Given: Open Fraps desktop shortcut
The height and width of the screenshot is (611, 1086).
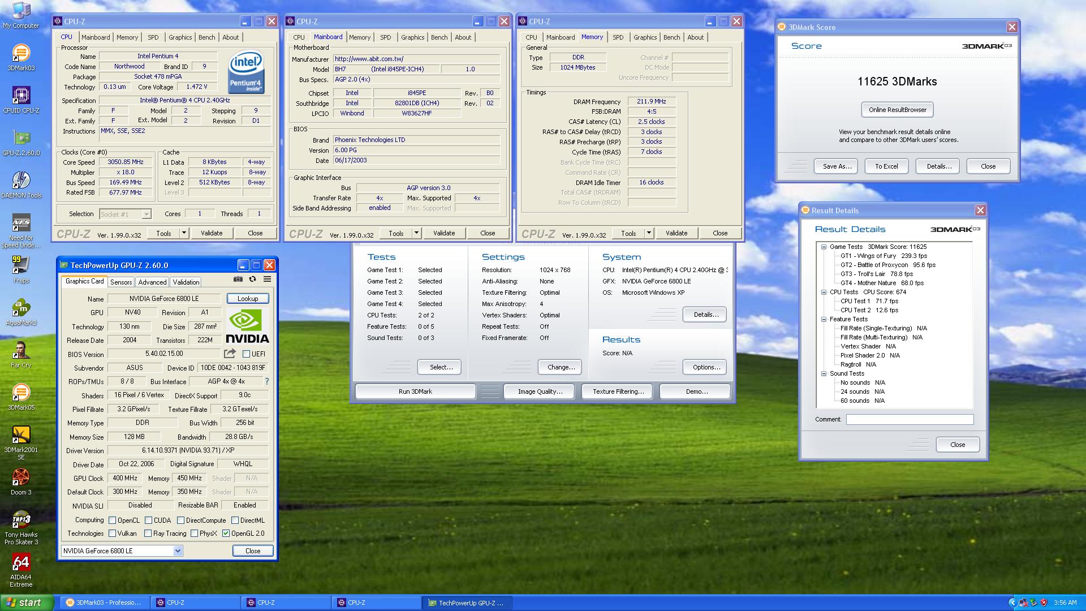Looking at the screenshot, I should [21, 270].
